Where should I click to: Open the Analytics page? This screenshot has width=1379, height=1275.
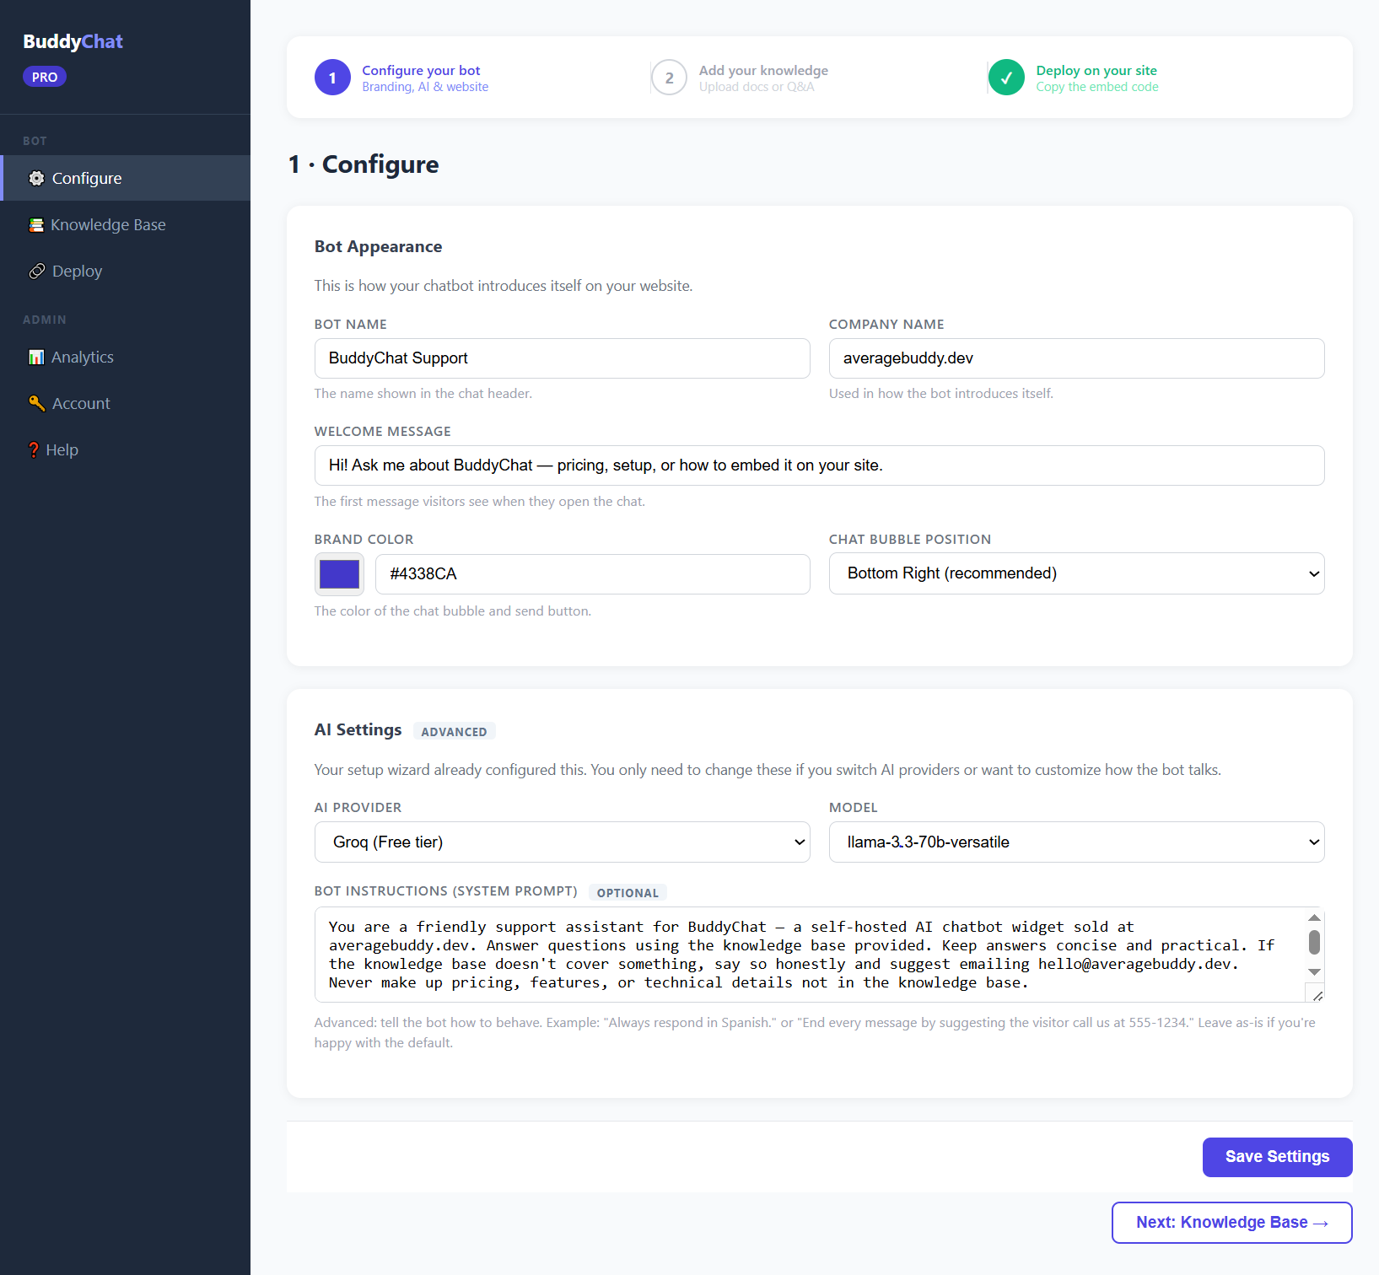(x=125, y=358)
